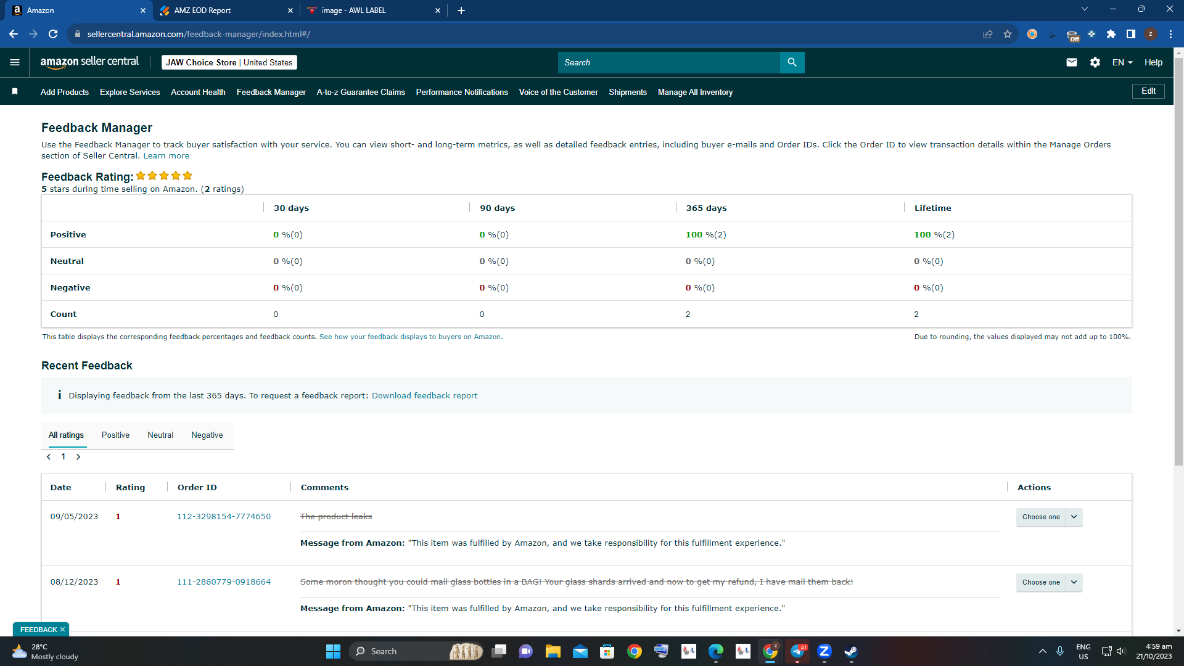Click the amazon seller central logo

click(x=89, y=62)
